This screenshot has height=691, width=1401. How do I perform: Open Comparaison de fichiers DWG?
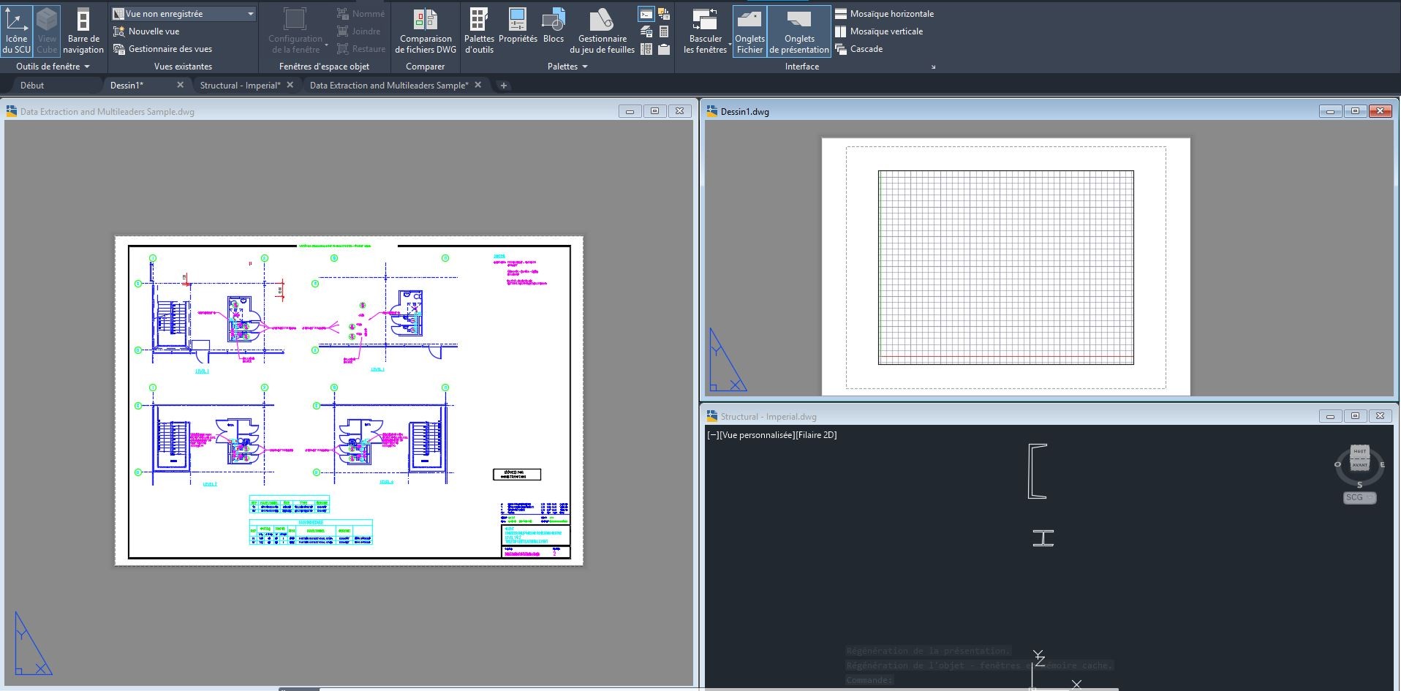click(425, 29)
